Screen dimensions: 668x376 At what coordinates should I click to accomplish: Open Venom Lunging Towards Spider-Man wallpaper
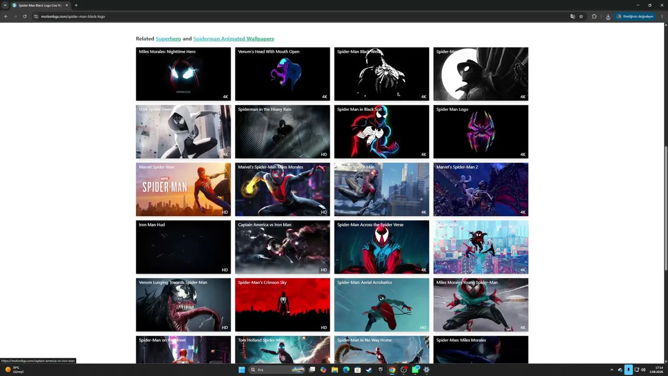point(183,305)
